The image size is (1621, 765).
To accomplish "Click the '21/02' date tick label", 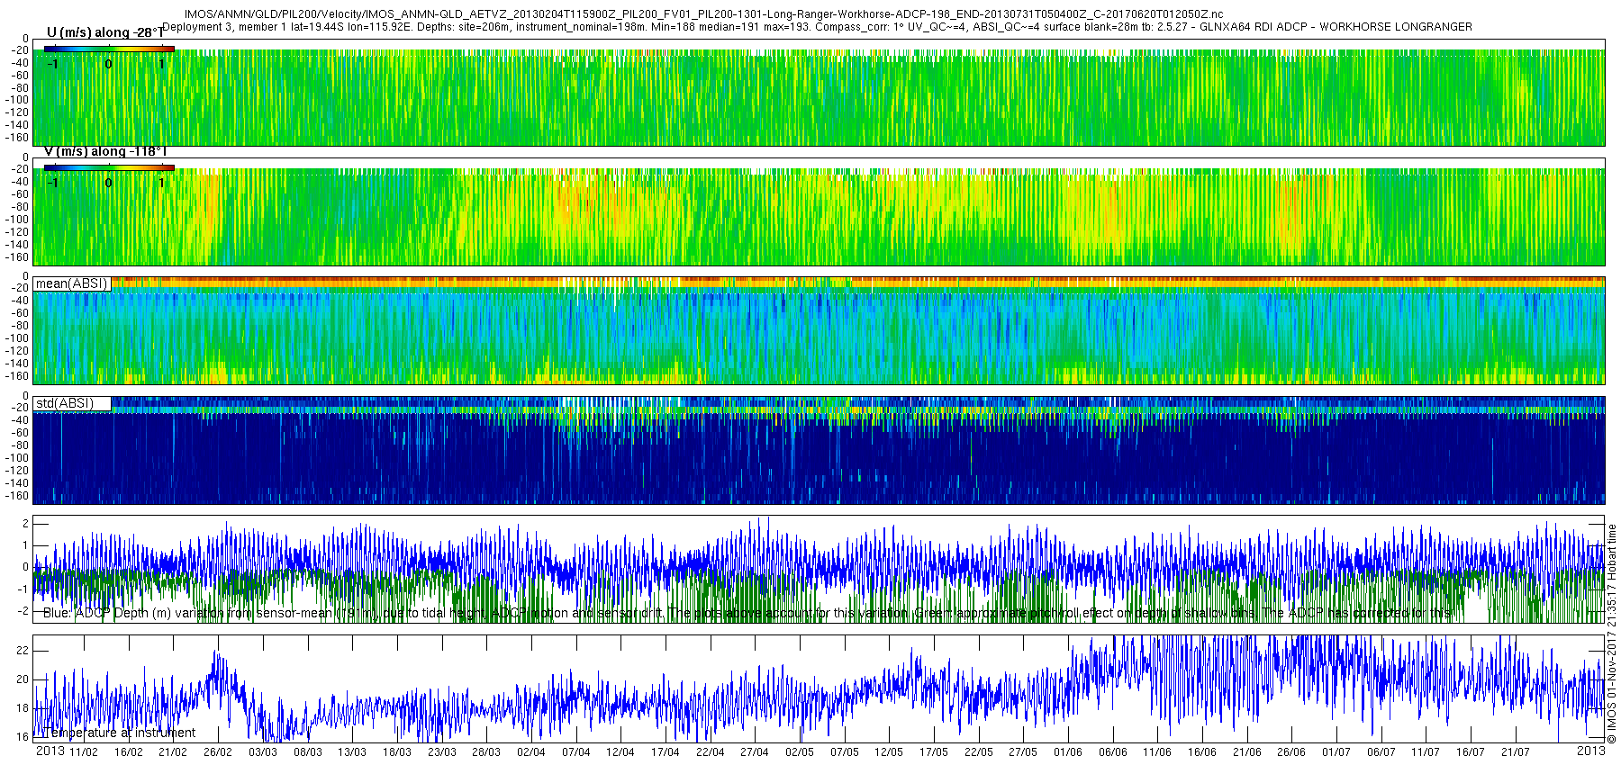I will tap(173, 752).
